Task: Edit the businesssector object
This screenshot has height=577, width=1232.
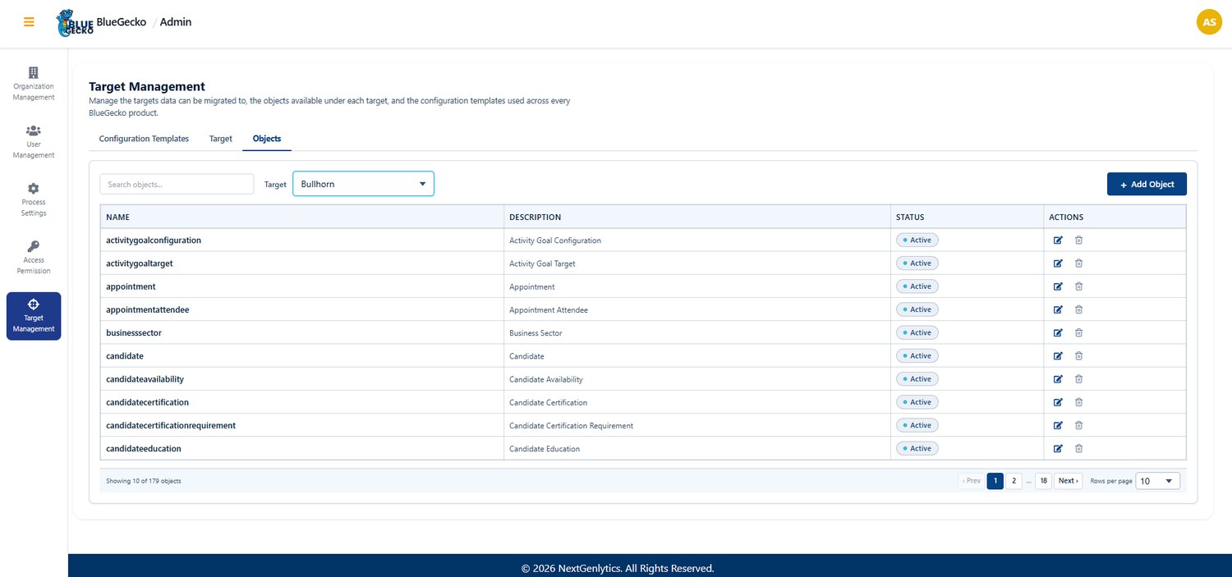Action: point(1058,332)
